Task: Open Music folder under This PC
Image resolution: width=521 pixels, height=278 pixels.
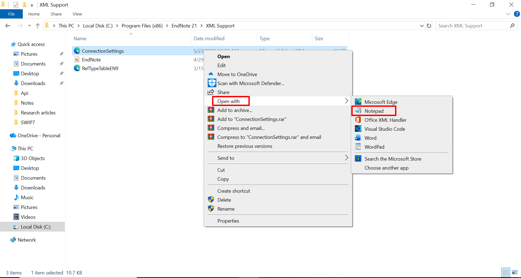Action: [x=27, y=197]
